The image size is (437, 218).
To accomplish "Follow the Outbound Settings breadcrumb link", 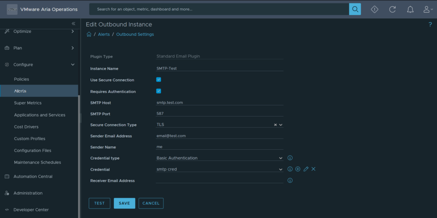I will click(x=135, y=34).
